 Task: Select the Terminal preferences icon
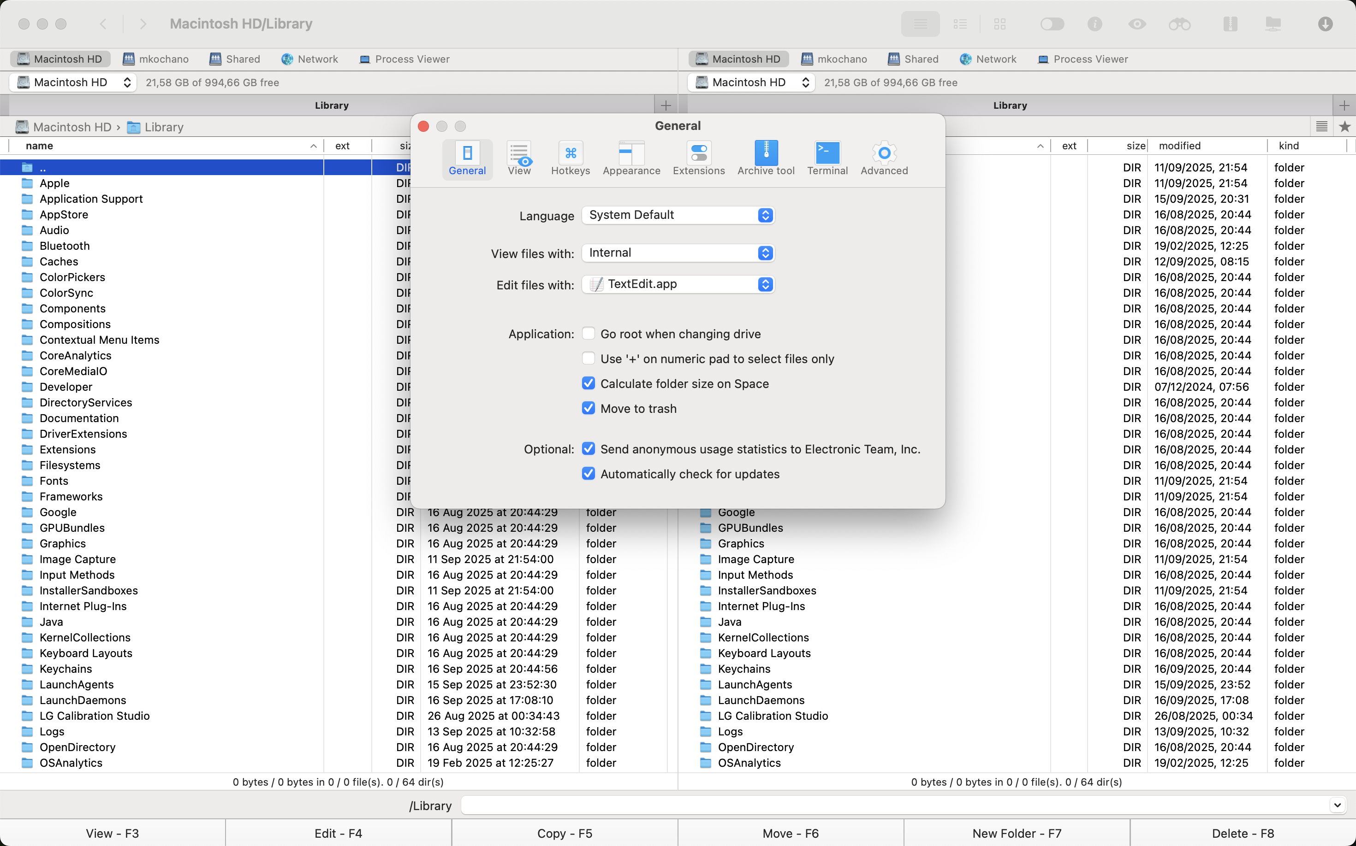pos(827,159)
